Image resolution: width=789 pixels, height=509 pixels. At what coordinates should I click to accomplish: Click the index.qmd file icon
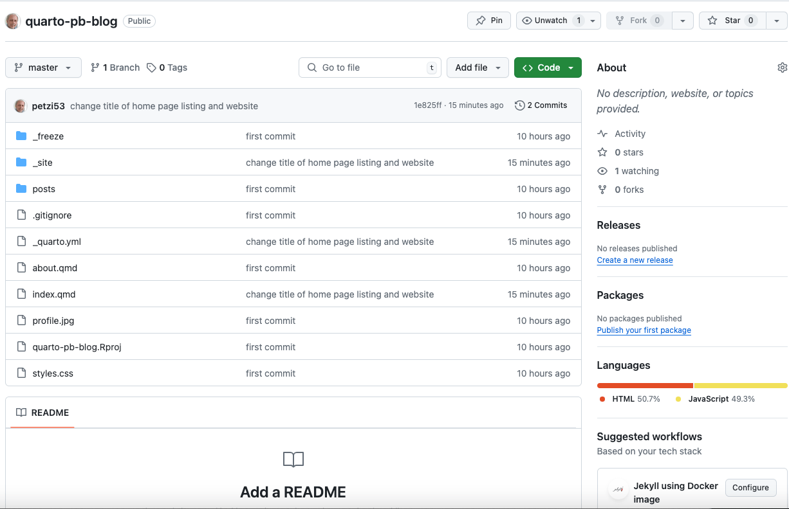(21, 294)
